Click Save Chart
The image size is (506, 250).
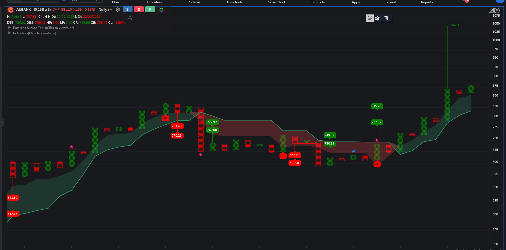[x=276, y=2]
